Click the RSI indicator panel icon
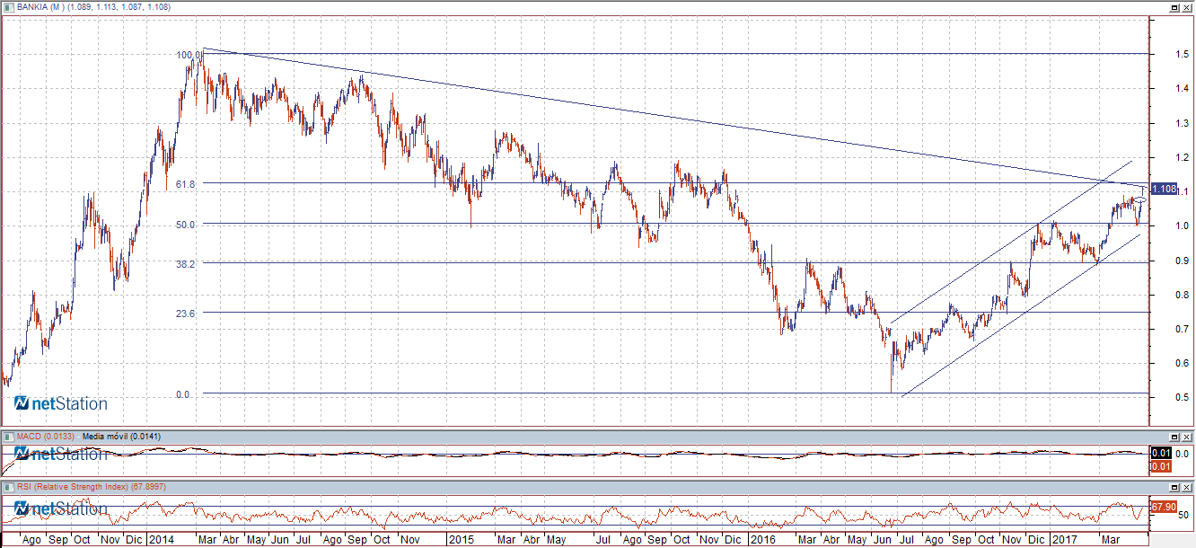The width and height of the screenshot is (1196, 548). [x=8, y=487]
